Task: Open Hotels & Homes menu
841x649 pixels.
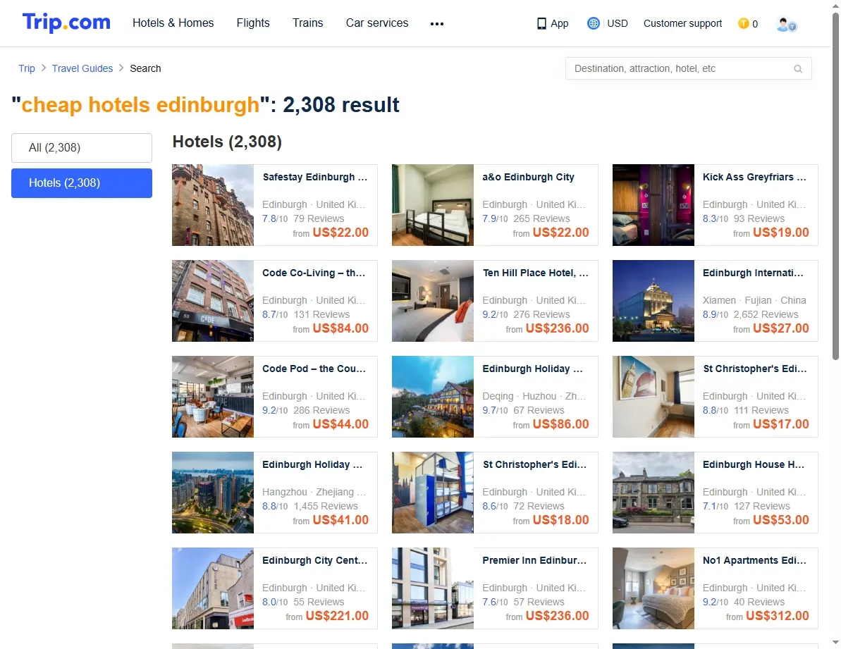Action: 173,23
